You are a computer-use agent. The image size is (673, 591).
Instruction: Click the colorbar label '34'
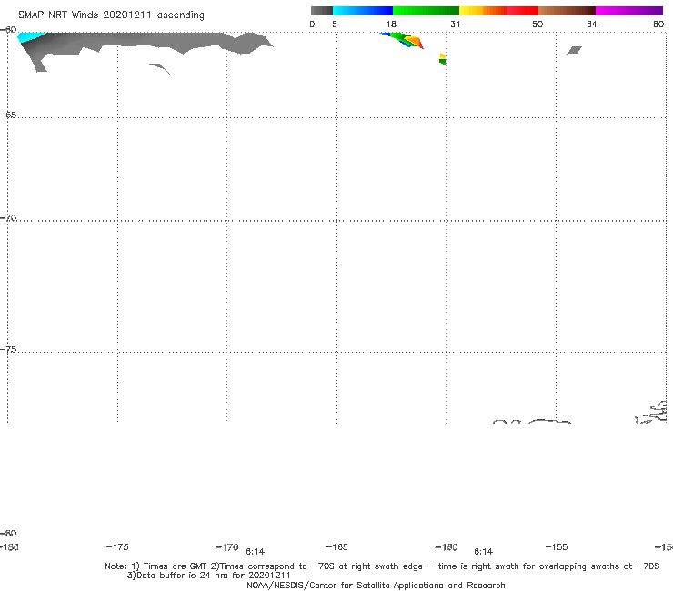coord(456,25)
